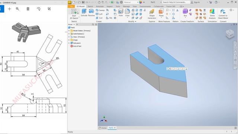Switch to the Home document tab
The width and height of the screenshot is (238, 134).
(103, 128)
